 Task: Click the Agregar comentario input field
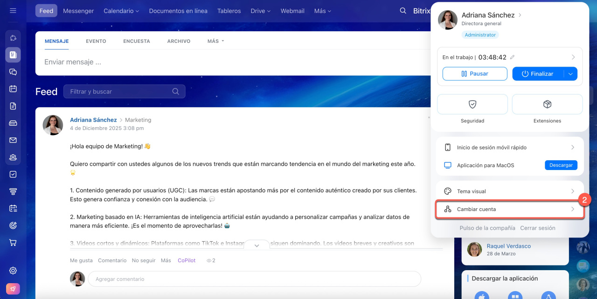tap(254, 279)
